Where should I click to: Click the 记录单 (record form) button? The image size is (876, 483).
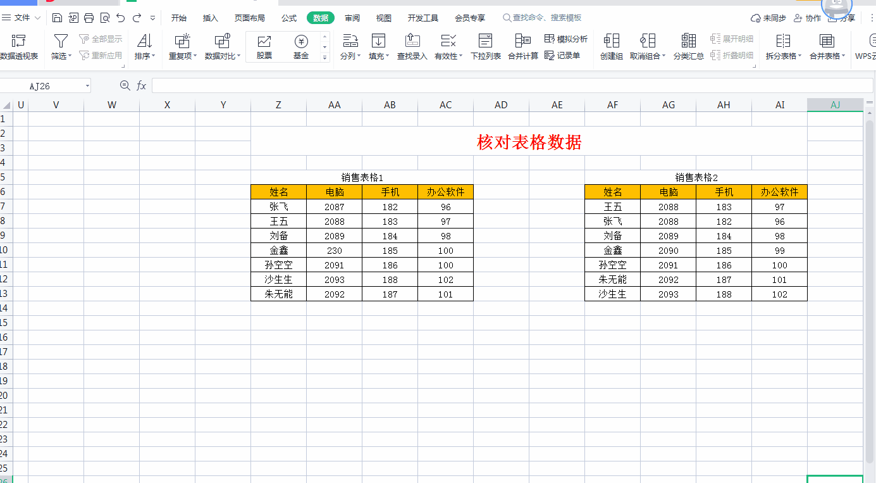coord(562,56)
